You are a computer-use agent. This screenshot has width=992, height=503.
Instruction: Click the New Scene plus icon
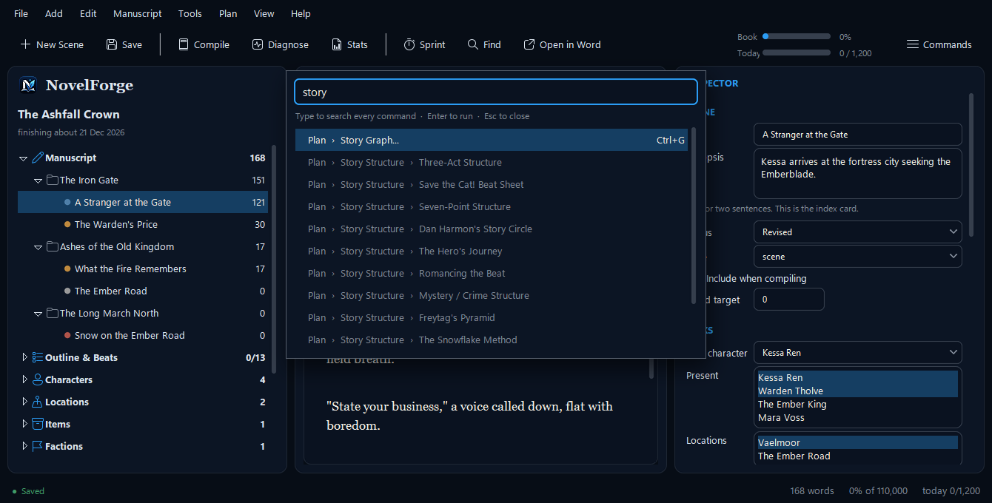(25, 44)
